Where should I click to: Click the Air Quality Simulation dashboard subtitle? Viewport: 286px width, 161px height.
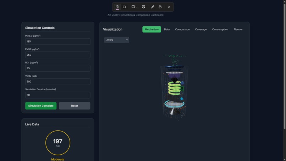pos(135,15)
